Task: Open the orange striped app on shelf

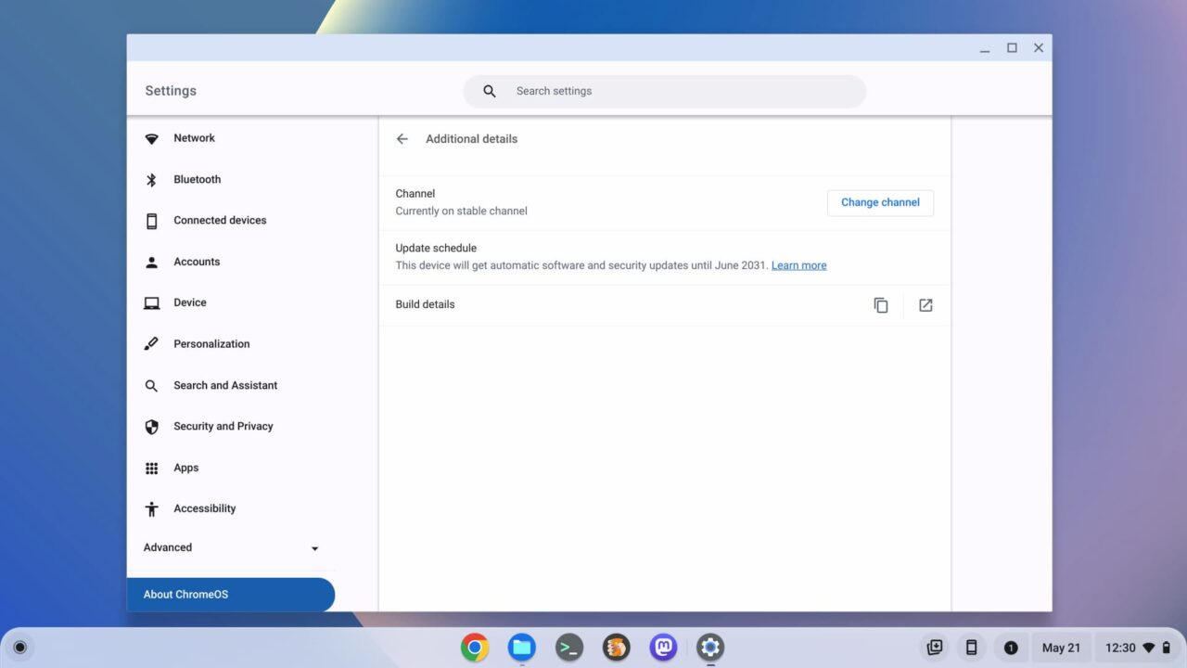Action: click(x=617, y=648)
